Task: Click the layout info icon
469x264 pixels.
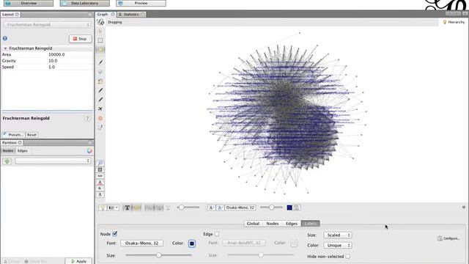Action: pos(5,38)
